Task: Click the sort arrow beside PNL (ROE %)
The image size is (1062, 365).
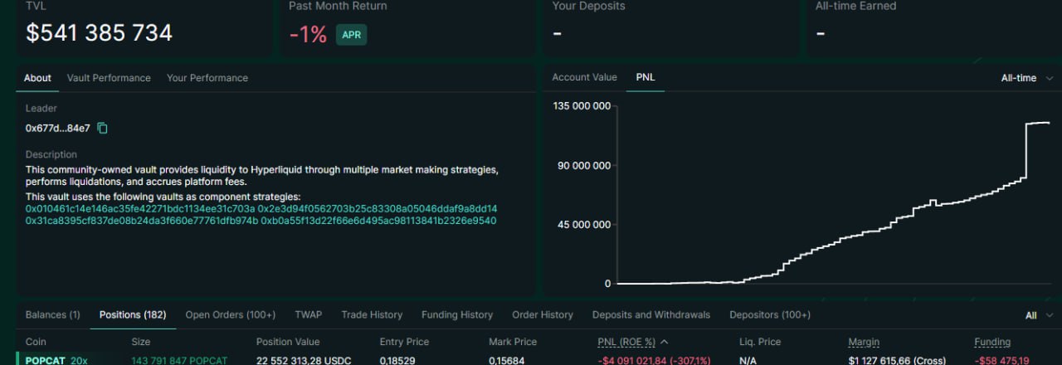Action: 665,342
